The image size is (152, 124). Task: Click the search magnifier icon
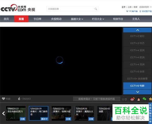[x=96, y=9]
